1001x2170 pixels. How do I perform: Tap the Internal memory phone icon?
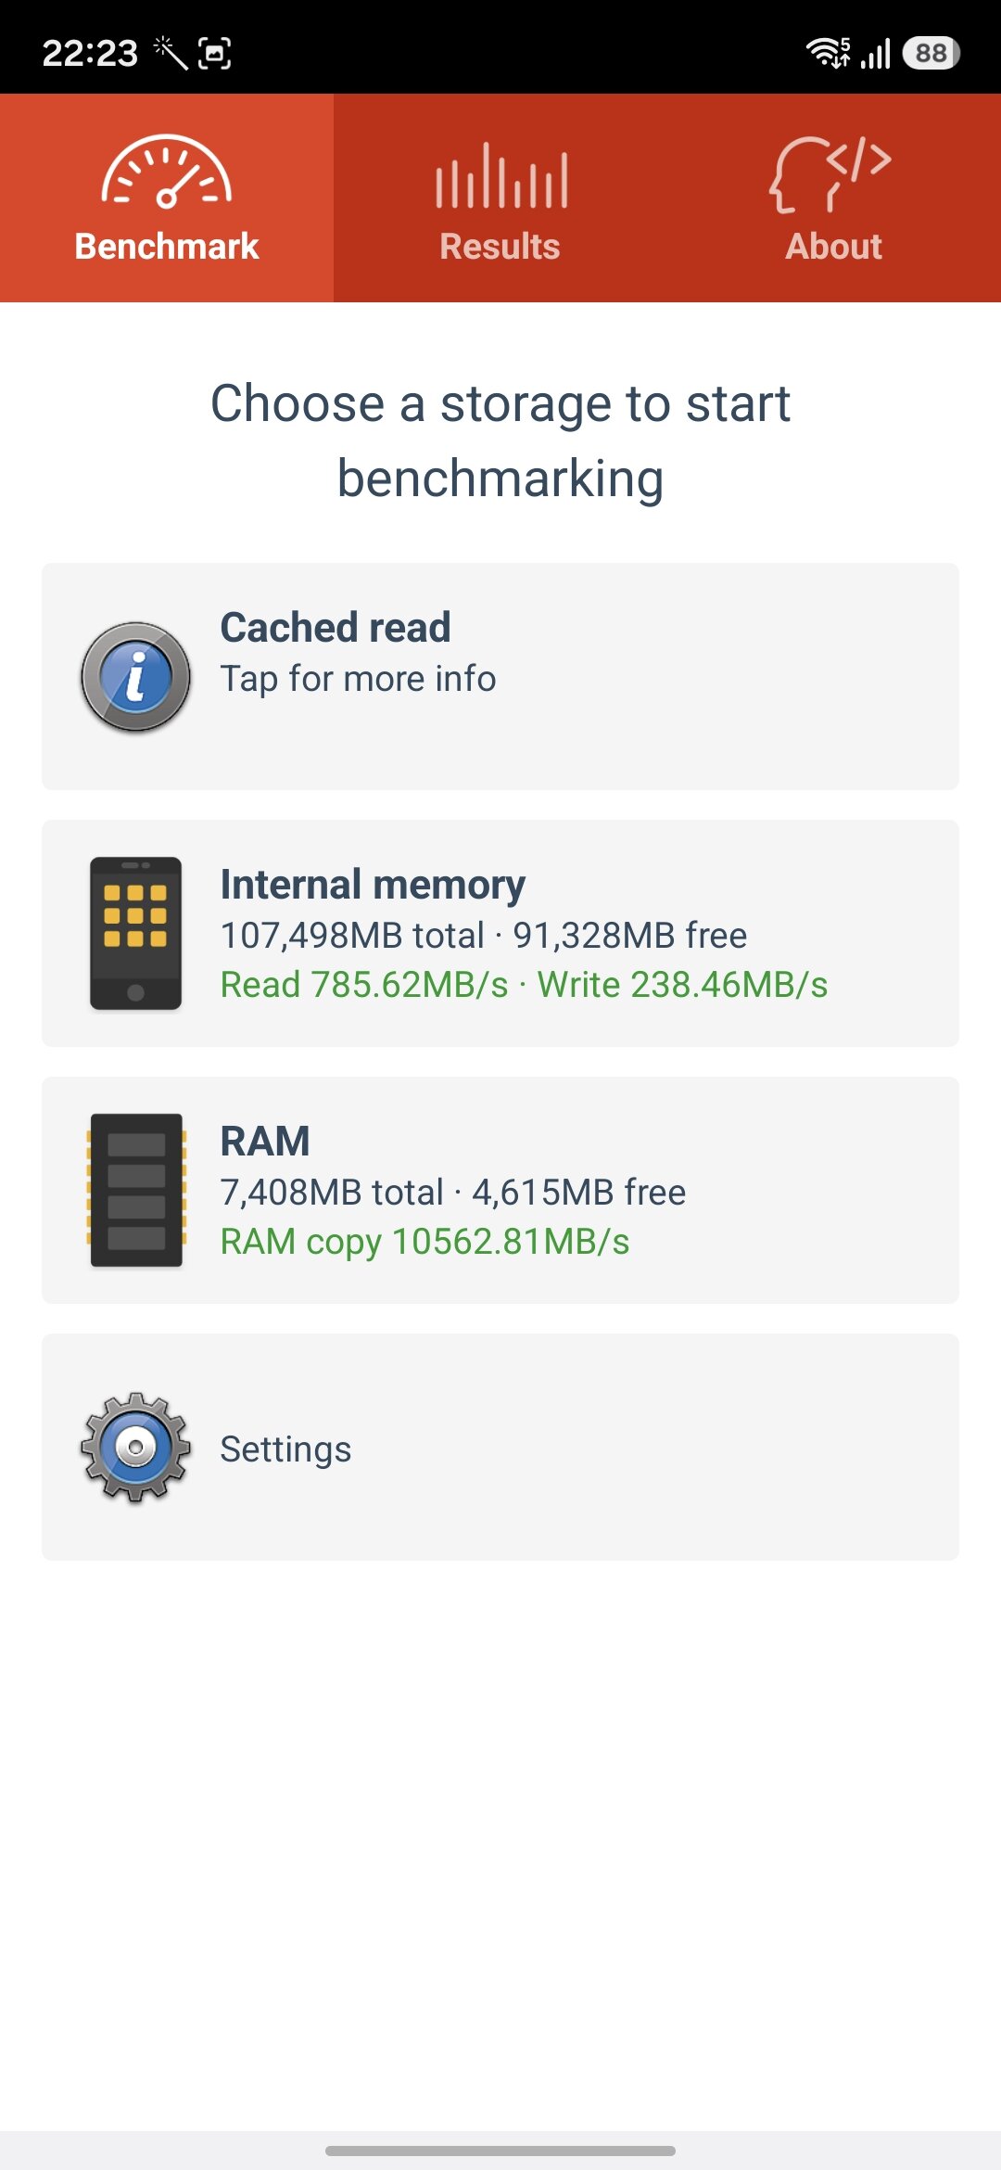tap(136, 933)
